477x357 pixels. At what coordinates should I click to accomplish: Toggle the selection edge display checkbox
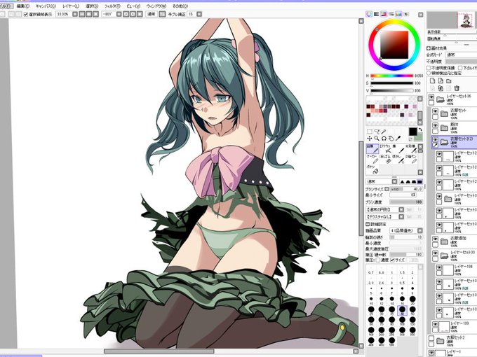click(x=26, y=14)
